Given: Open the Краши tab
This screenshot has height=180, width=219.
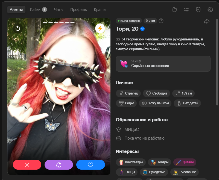Looking at the screenshot, I should pyautogui.click(x=100, y=10).
